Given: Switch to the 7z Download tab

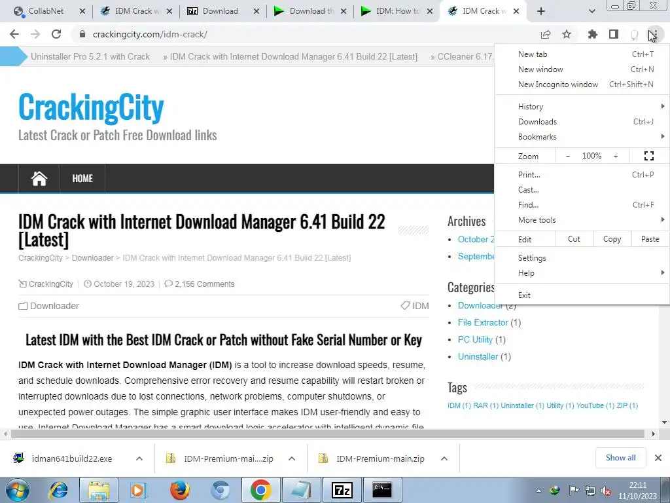Looking at the screenshot, I should (x=220, y=11).
